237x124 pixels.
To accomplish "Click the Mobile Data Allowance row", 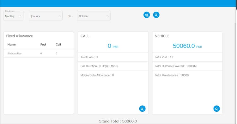I will coord(113,75).
